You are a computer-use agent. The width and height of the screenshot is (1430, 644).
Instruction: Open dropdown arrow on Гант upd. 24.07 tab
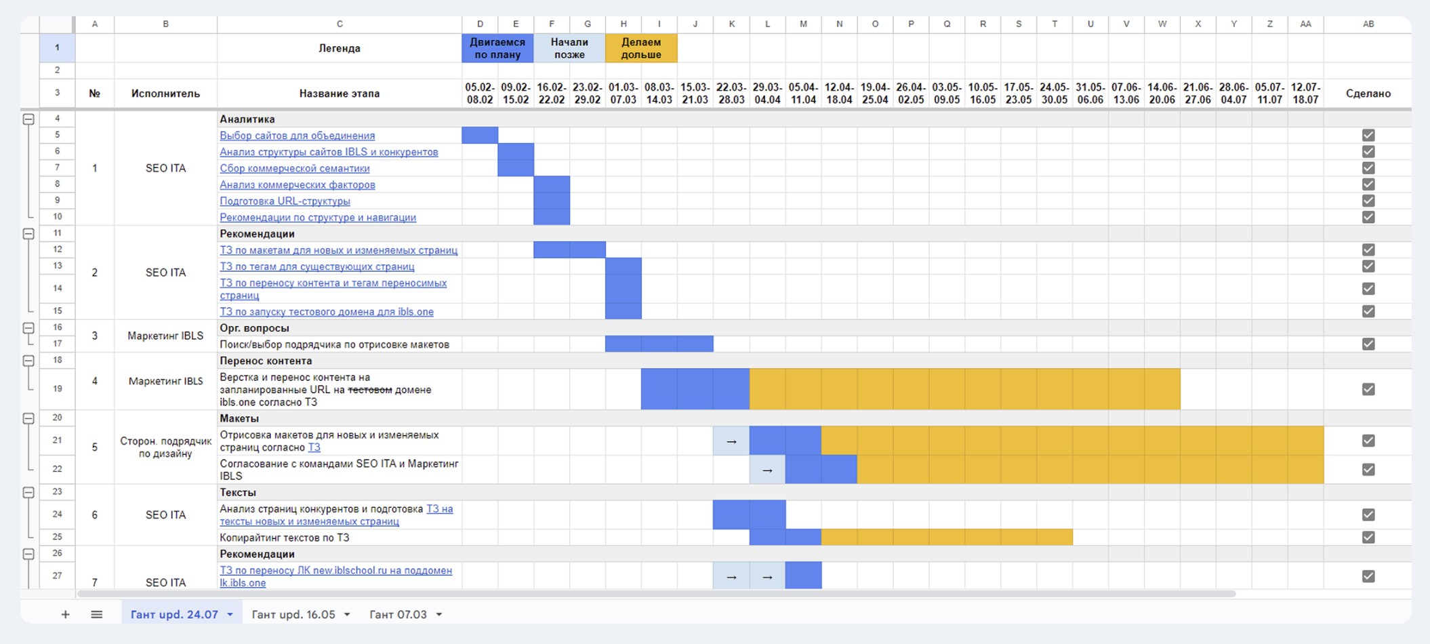pos(230,615)
